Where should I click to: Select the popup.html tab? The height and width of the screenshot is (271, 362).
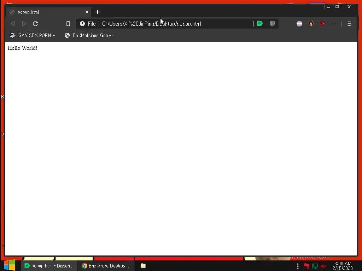(48, 12)
